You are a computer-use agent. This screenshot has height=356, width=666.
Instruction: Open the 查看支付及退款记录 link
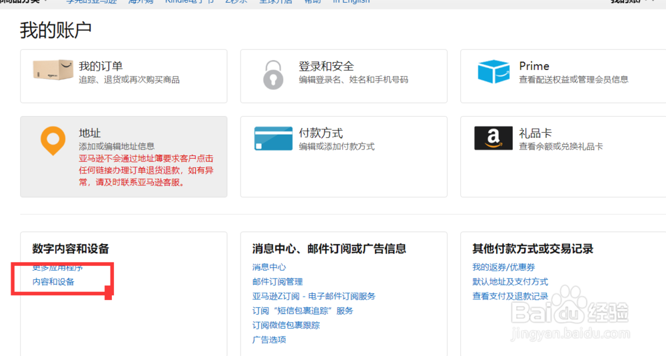click(510, 296)
